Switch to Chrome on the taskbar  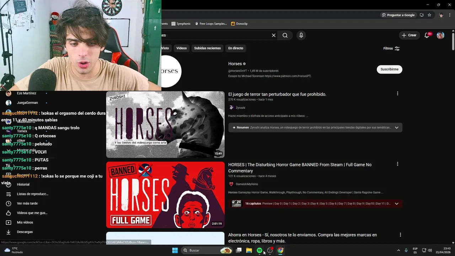pos(280,250)
